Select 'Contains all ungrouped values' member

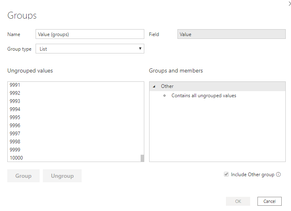[204, 96]
